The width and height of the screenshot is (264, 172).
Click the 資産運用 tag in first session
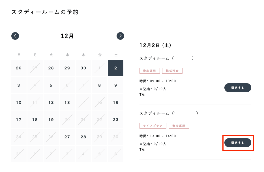150,71
